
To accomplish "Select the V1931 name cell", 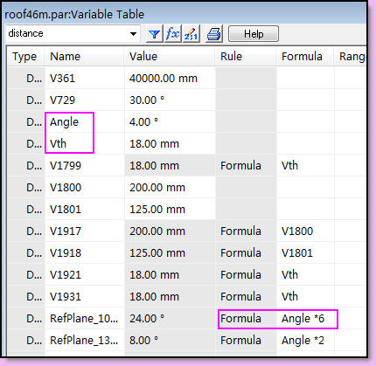I will click(84, 297).
